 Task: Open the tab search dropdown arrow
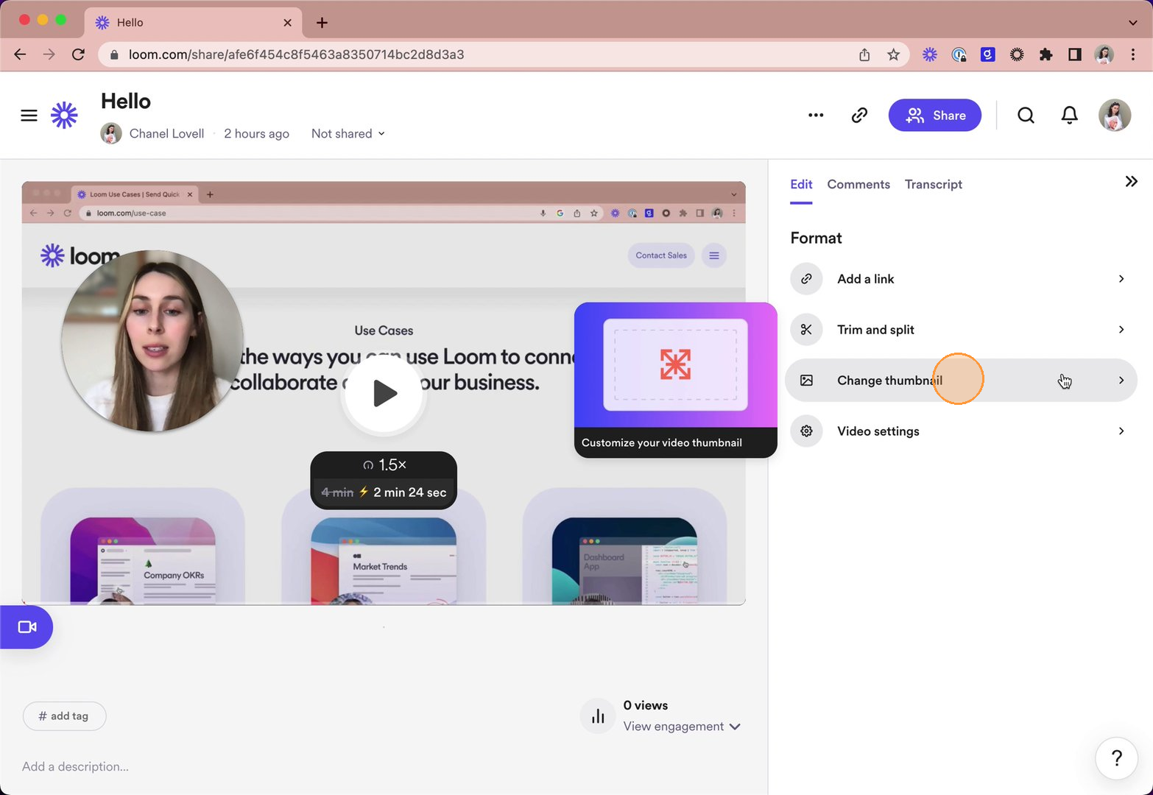pyautogui.click(x=1133, y=23)
